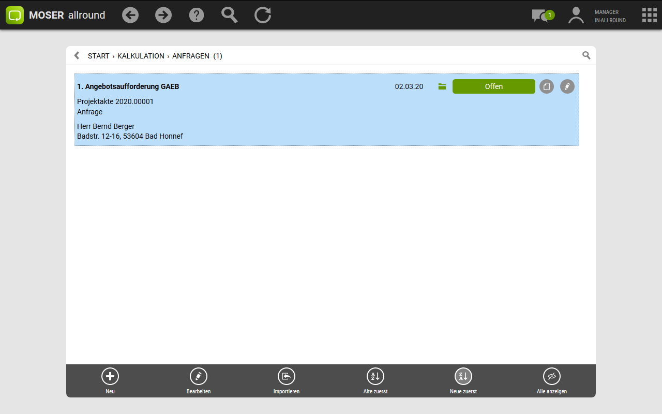Refresh the page with reload icon

263,15
